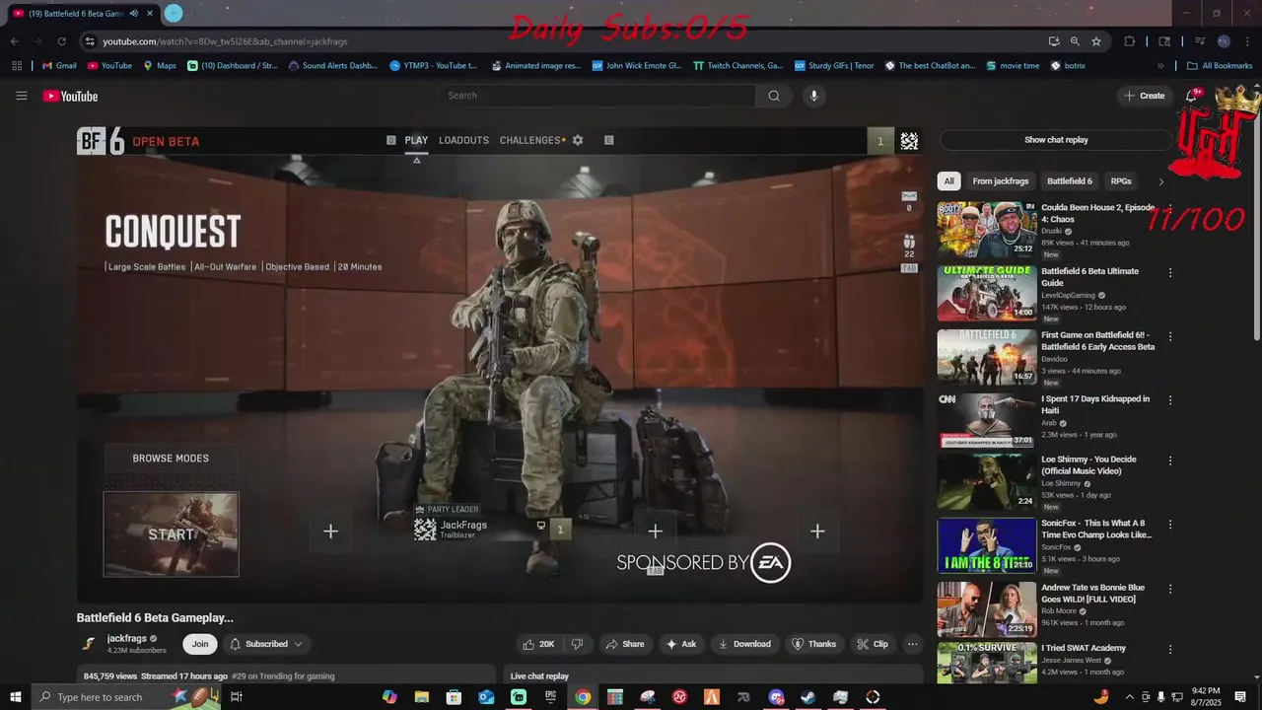Open the Gmail bookmark
Viewport: 1262px width, 710px height.
click(59, 66)
